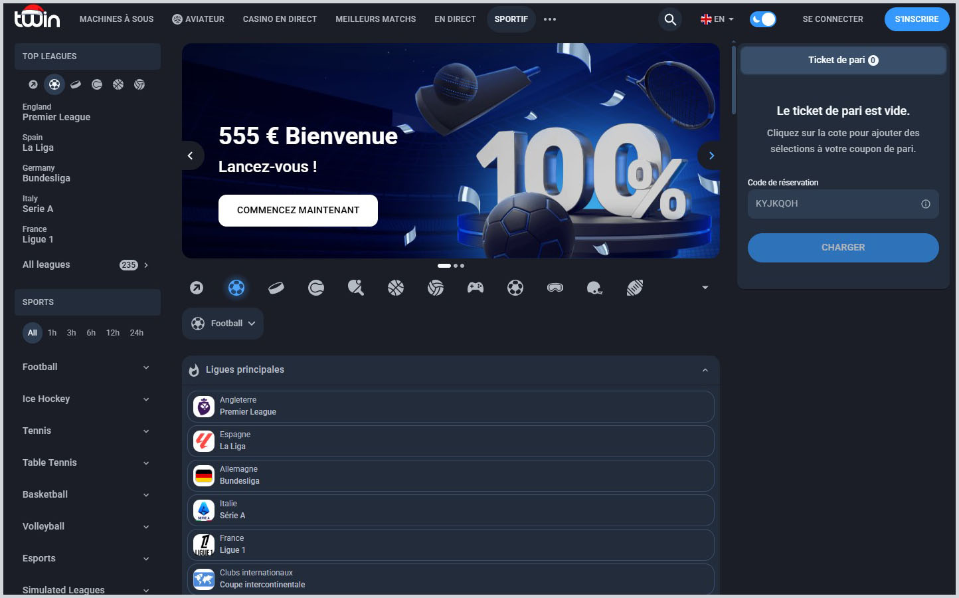Select the Table Tennis paddle icon
The image size is (959, 598).
coord(356,287)
